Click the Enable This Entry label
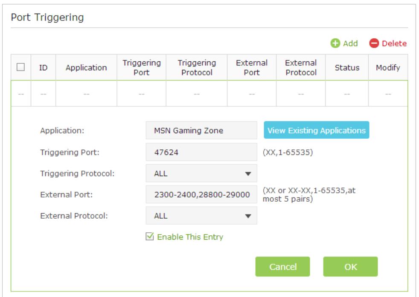 coord(190,237)
